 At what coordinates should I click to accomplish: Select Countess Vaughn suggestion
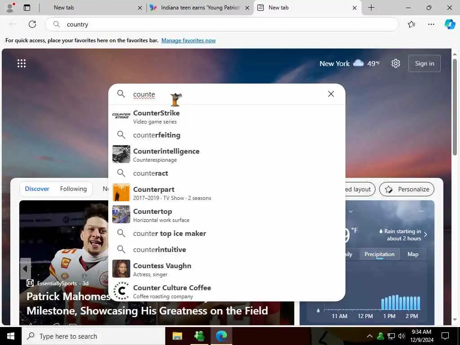tap(227, 270)
